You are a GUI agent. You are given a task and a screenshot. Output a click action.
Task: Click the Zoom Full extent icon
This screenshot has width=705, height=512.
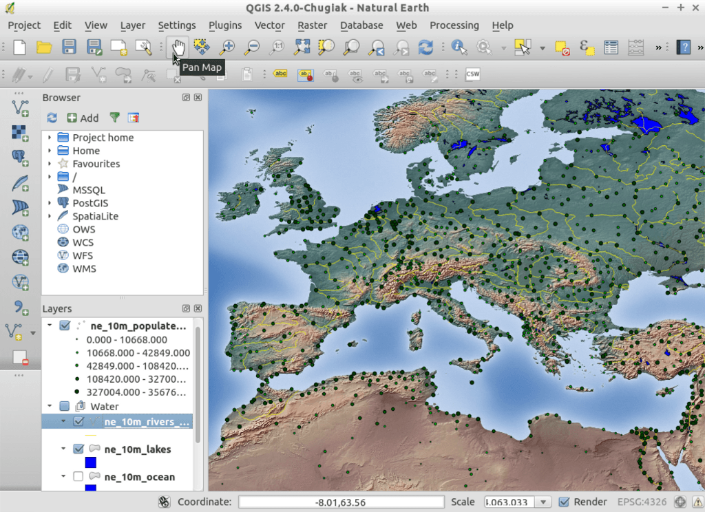[x=302, y=47]
